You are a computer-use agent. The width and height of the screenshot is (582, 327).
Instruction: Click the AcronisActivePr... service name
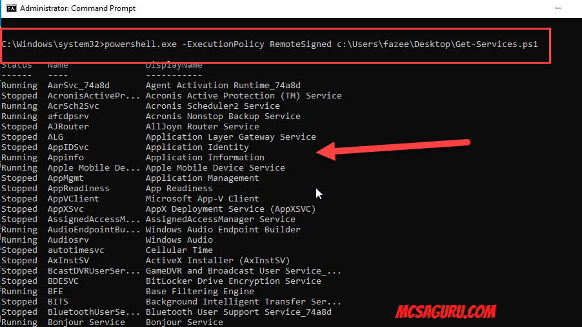[94, 96]
